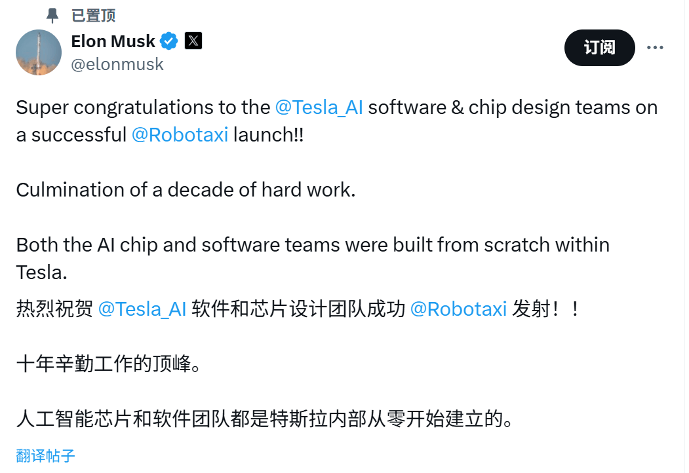Click the pinned post pushpin icon
This screenshot has height=473, width=689.
pyautogui.click(x=52, y=16)
